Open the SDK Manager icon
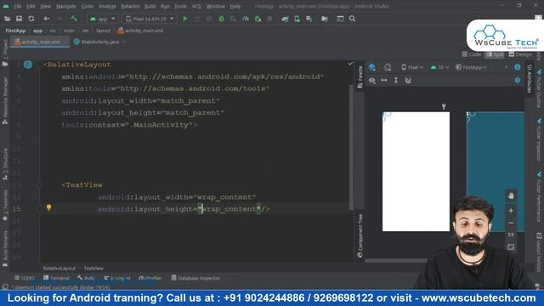The width and height of the screenshot is (544, 306). pos(309,19)
